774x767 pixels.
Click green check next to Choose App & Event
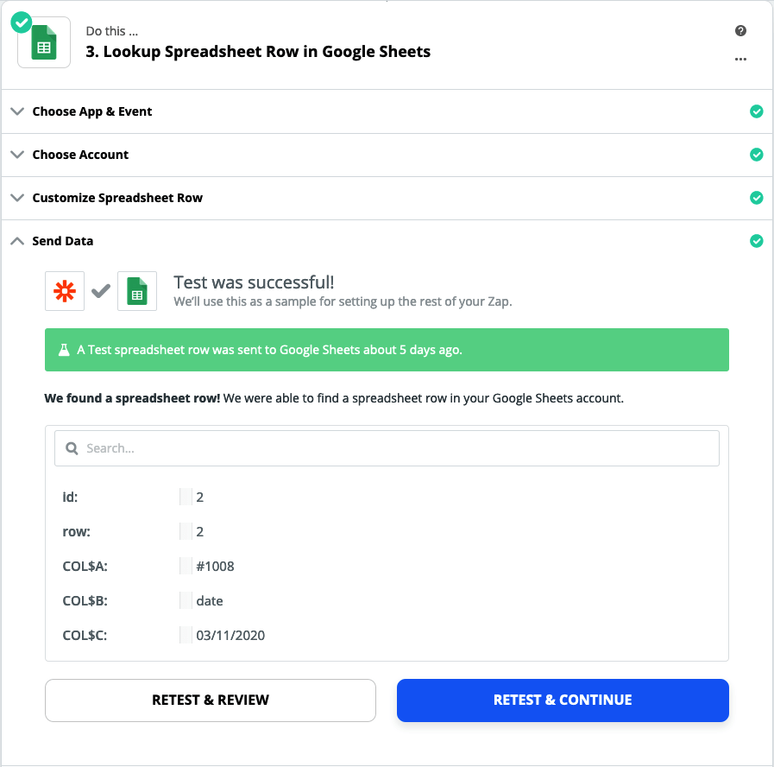click(756, 111)
